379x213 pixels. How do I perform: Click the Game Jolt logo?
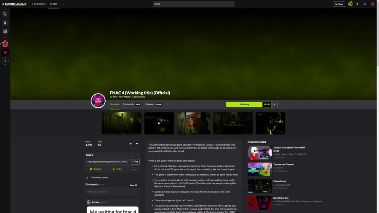click(14, 4)
